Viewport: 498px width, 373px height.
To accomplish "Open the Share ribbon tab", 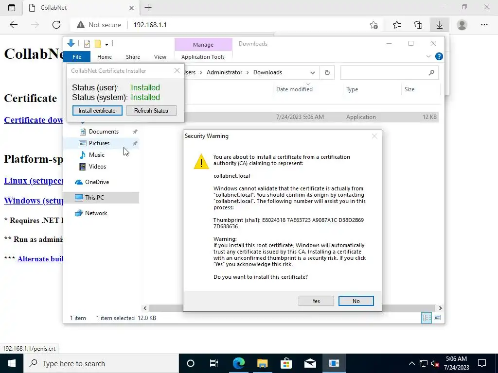I will (x=133, y=57).
